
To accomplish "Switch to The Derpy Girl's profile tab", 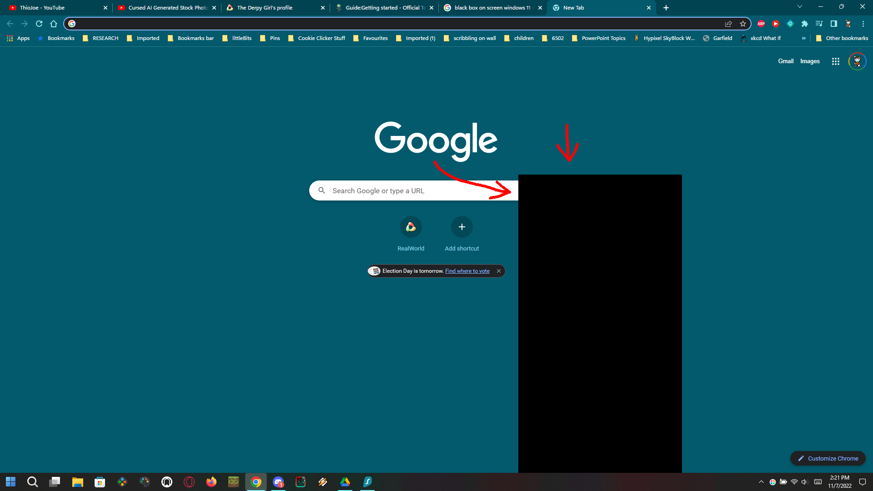I will point(268,8).
